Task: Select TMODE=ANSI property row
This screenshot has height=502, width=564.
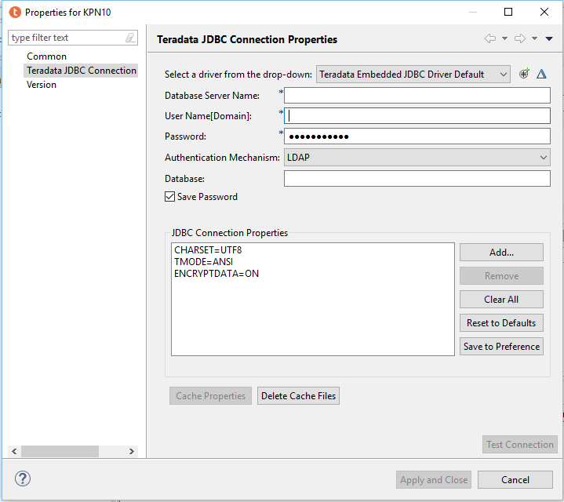Action: 204,262
